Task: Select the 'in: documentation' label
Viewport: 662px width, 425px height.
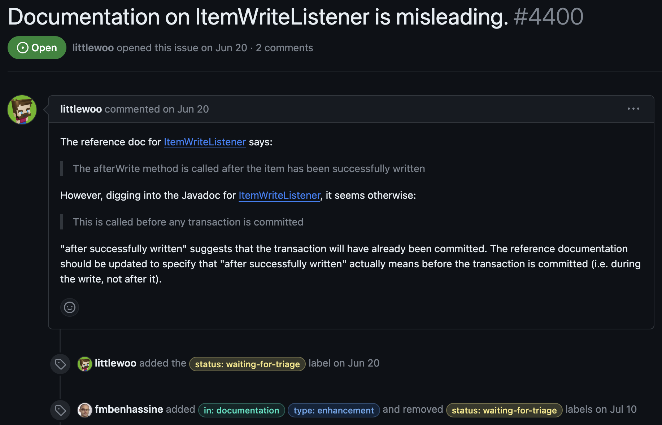Action: (241, 410)
